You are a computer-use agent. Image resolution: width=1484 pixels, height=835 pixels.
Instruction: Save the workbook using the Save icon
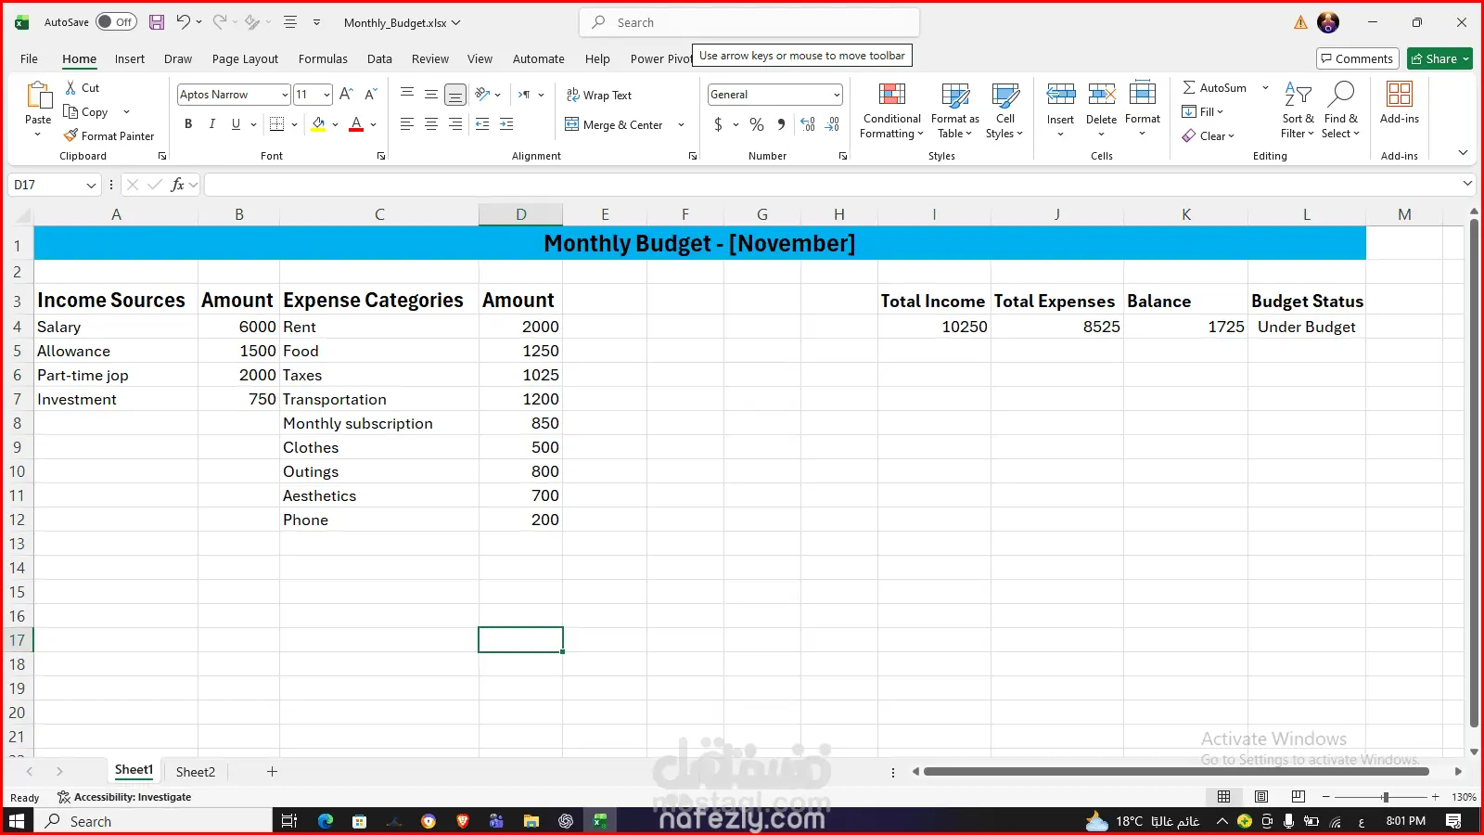pos(157,22)
